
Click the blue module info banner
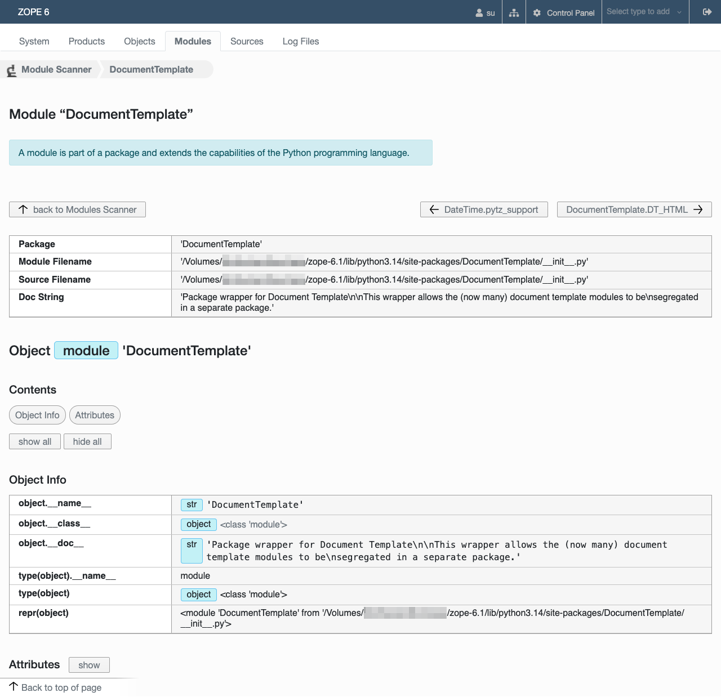click(x=221, y=153)
